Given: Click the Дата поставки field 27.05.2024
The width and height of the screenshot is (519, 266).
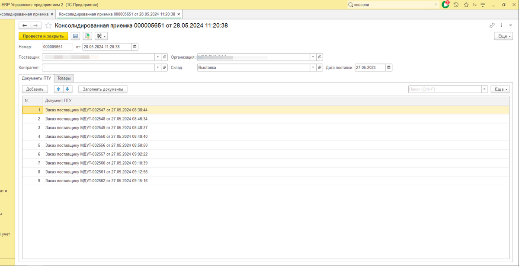Looking at the screenshot, I should coord(370,67).
